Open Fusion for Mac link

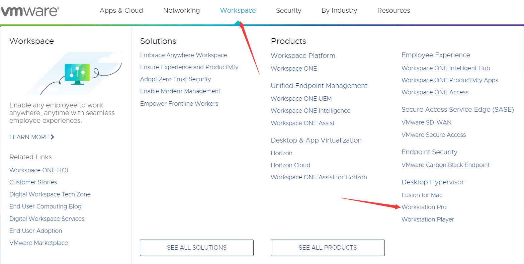click(x=422, y=195)
